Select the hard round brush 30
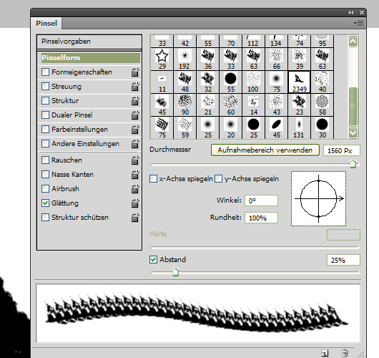 tap(323, 127)
